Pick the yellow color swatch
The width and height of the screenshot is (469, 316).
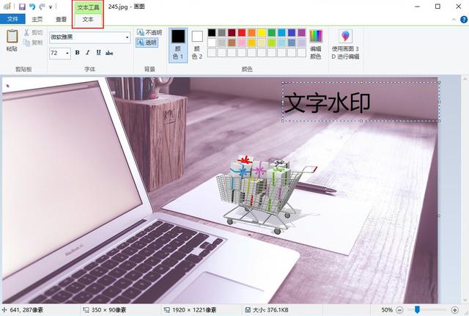262,32
